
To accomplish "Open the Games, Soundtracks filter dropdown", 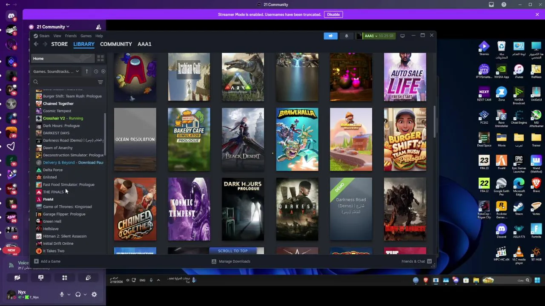I will pyautogui.click(x=56, y=71).
